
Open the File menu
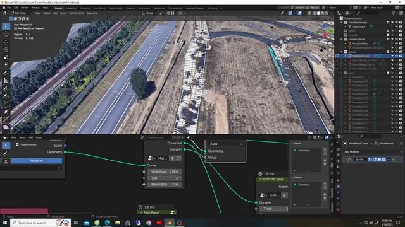coord(9,8)
